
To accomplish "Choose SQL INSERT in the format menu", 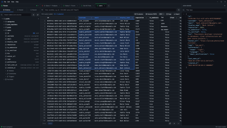I will coord(164,30).
